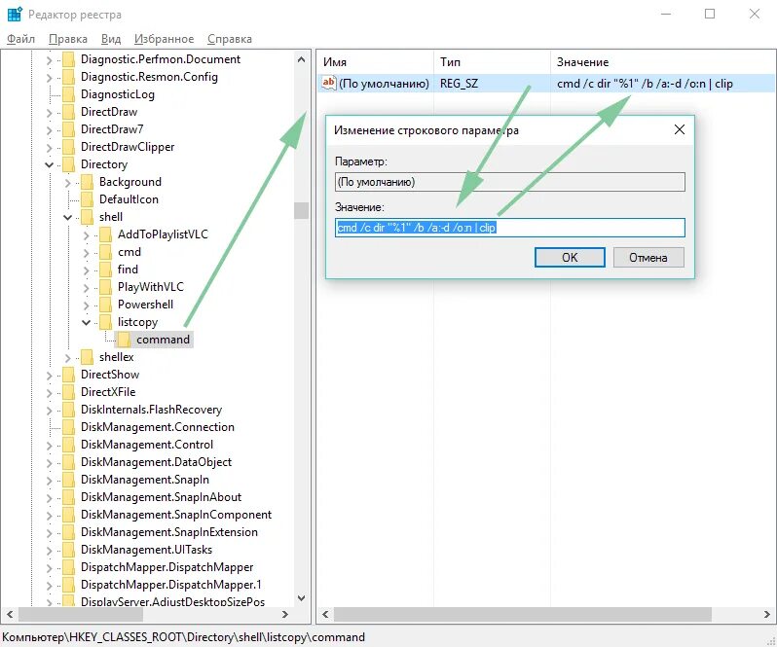Image resolution: width=777 pixels, height=647 pixels.
Task: Click Отмена to cancel the dialog
Action: point(648,258)
